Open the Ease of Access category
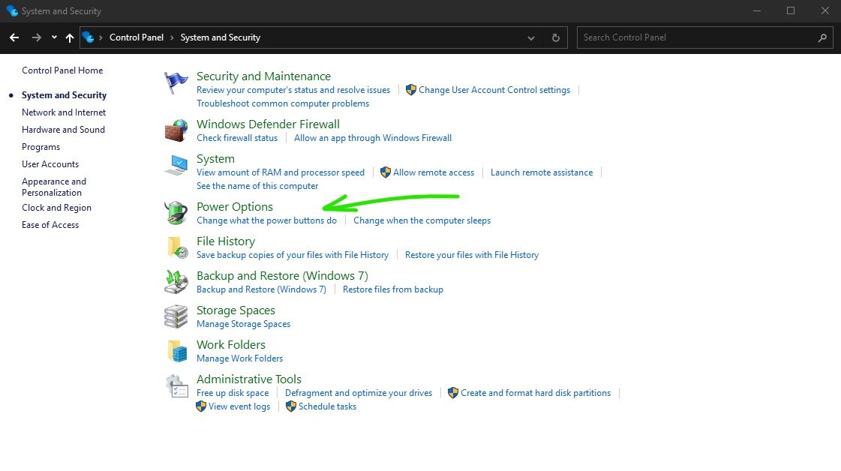Image resolution: width=841 pixels, height=471 pixels. [x=50, y=225]
